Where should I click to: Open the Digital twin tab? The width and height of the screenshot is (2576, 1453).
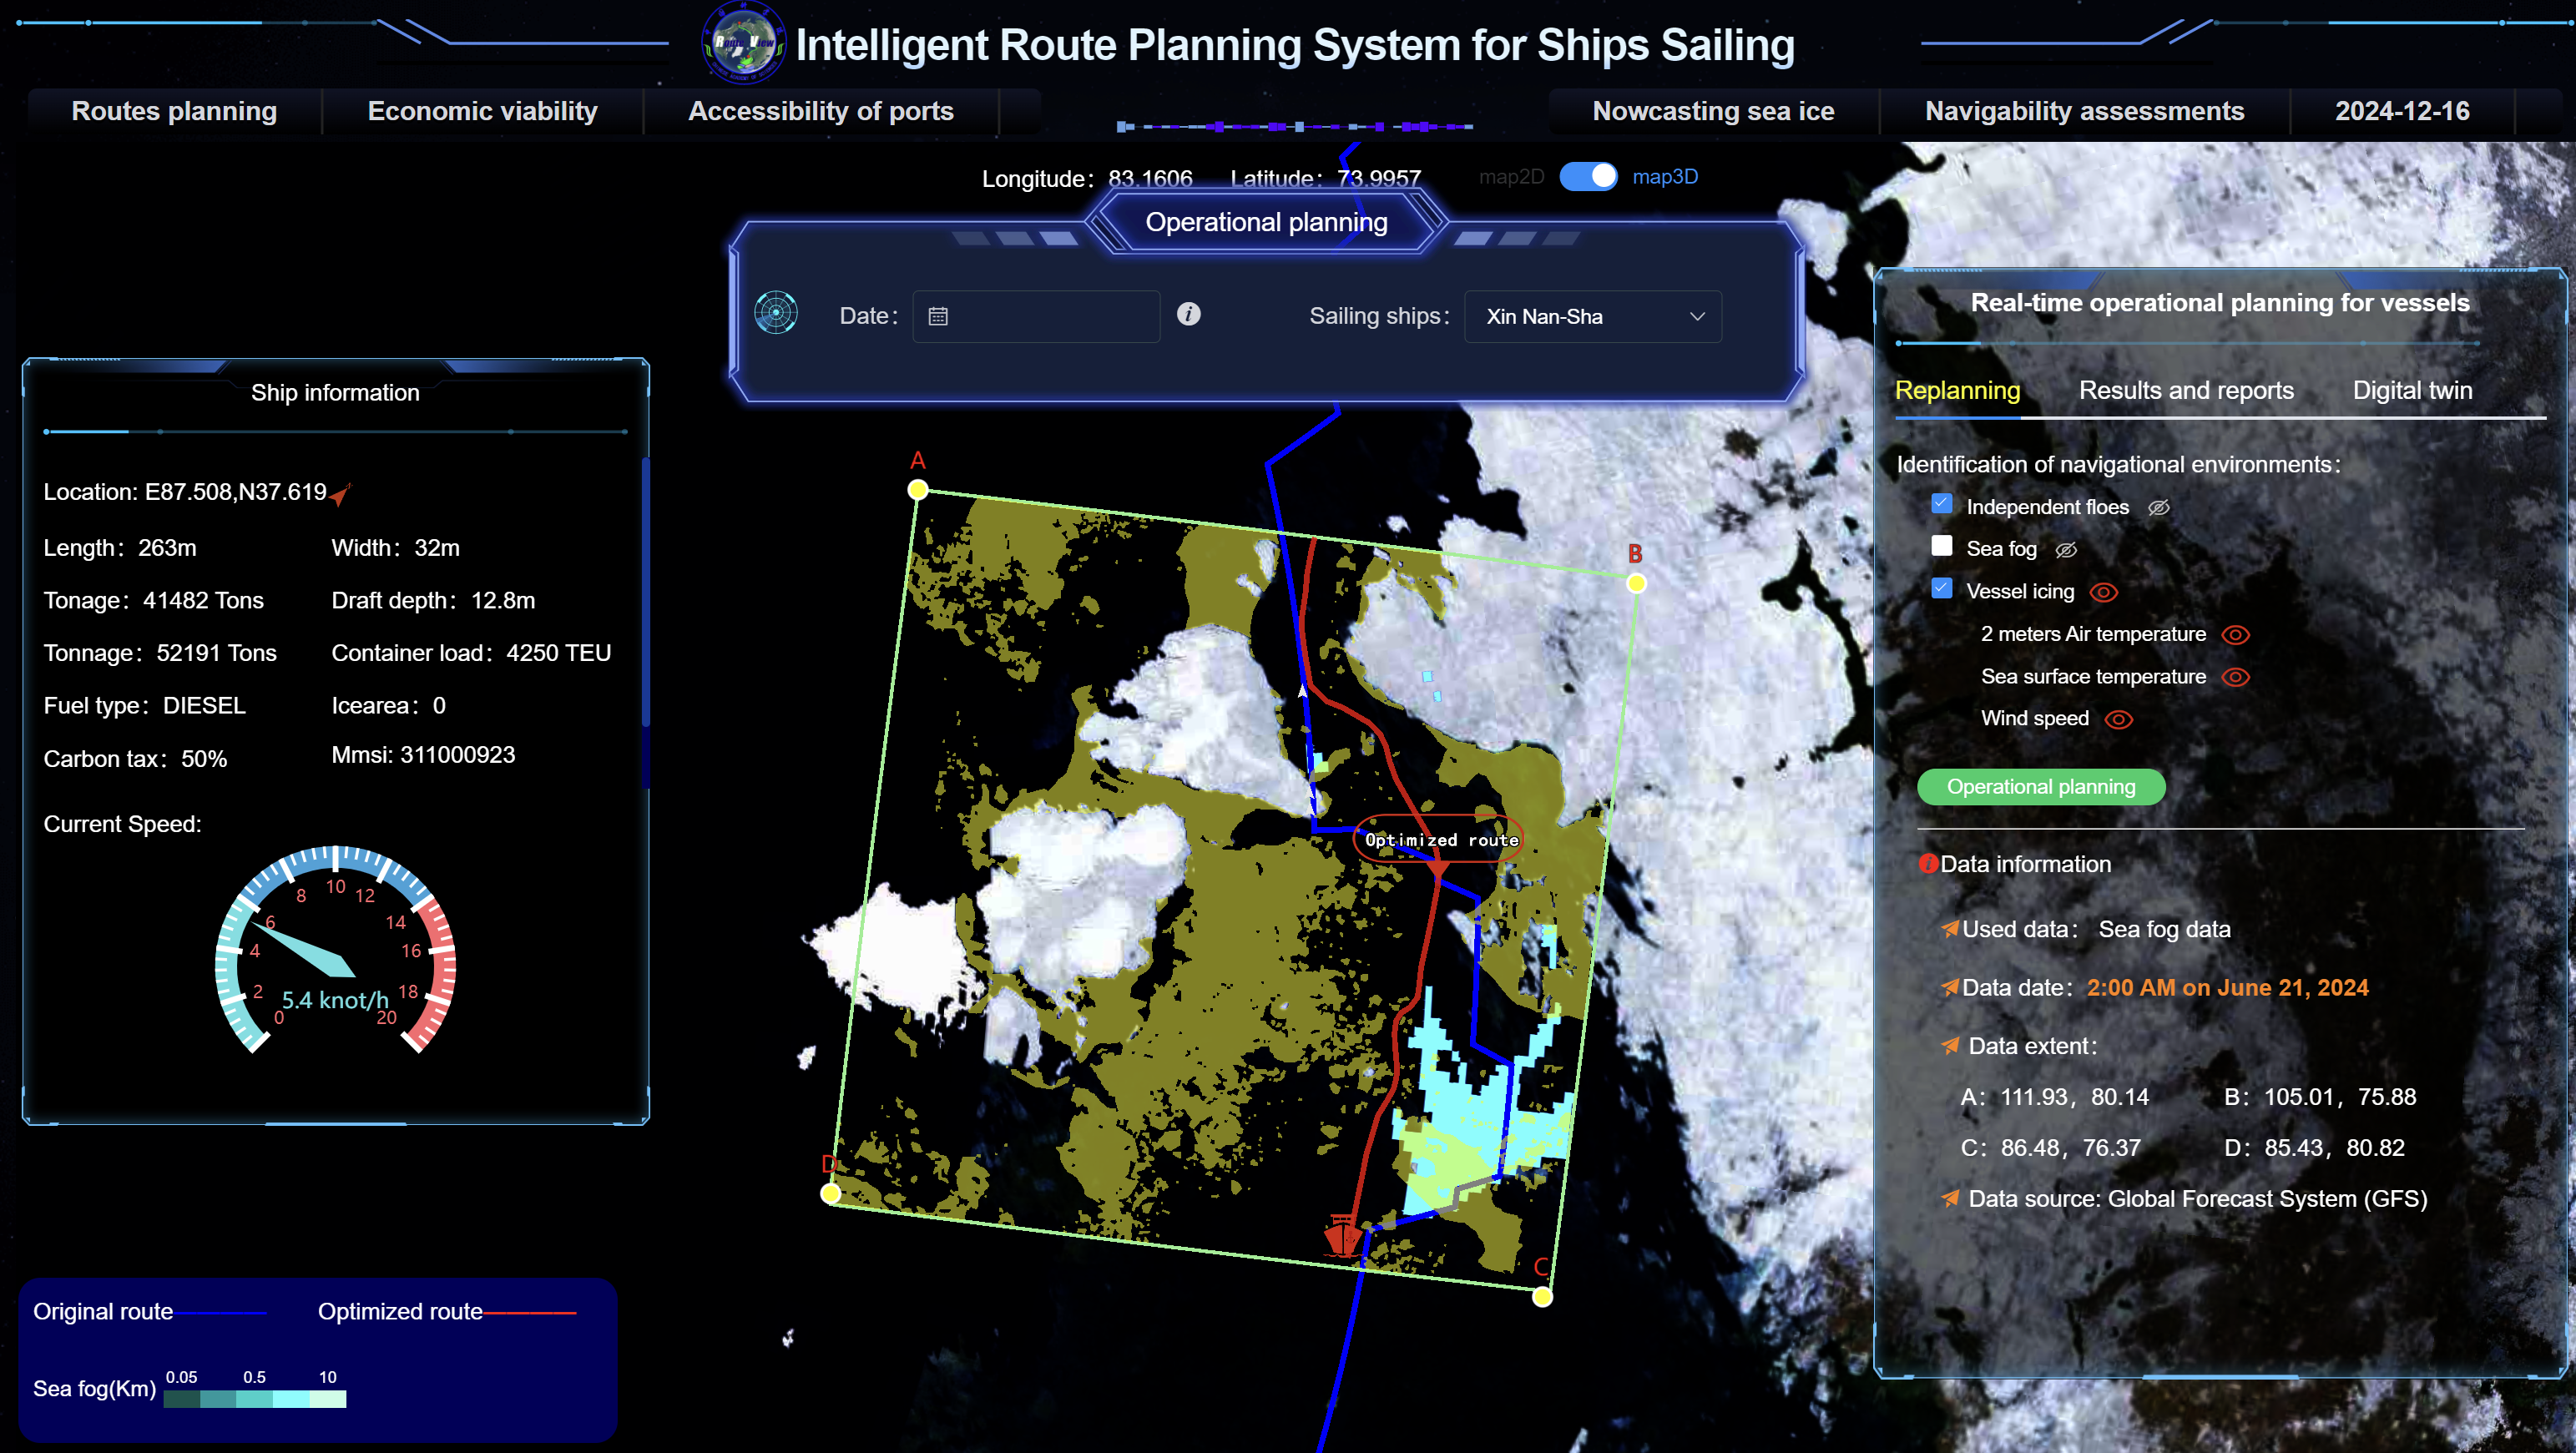point(2412,391)
